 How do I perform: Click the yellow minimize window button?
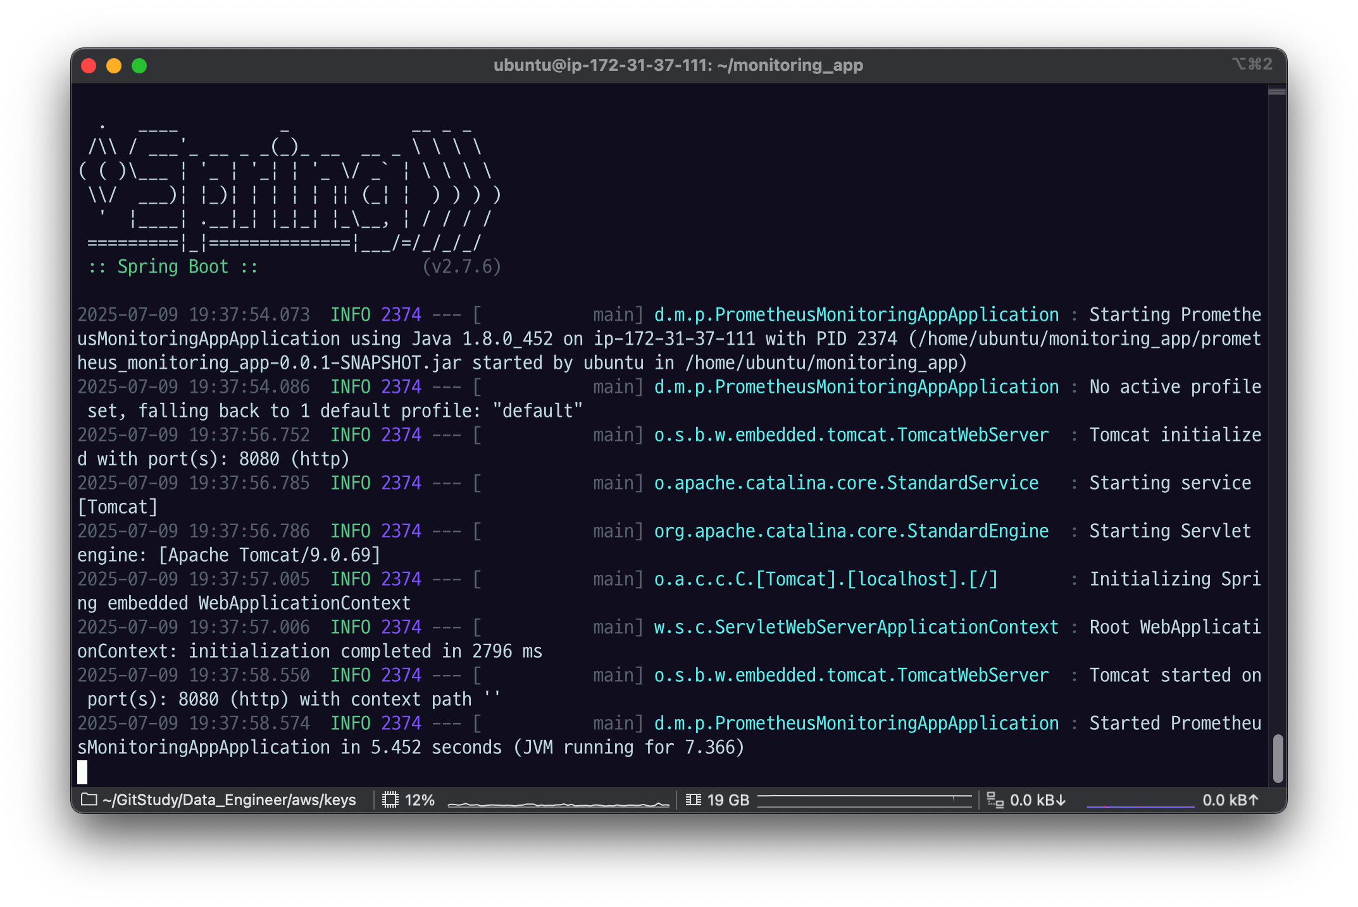[x=114, y=66]
